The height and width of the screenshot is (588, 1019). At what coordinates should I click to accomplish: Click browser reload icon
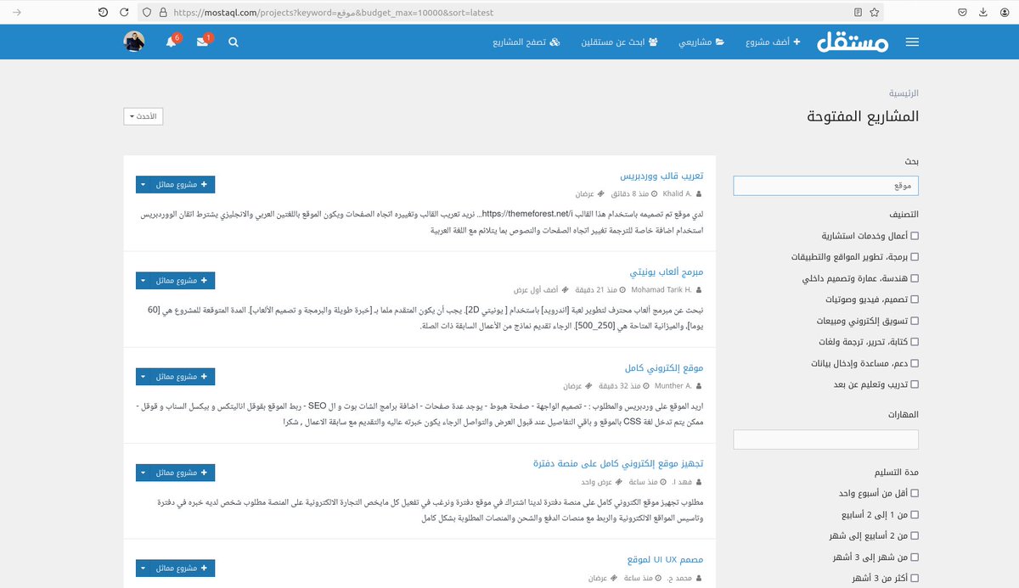(x=124, y=13)
